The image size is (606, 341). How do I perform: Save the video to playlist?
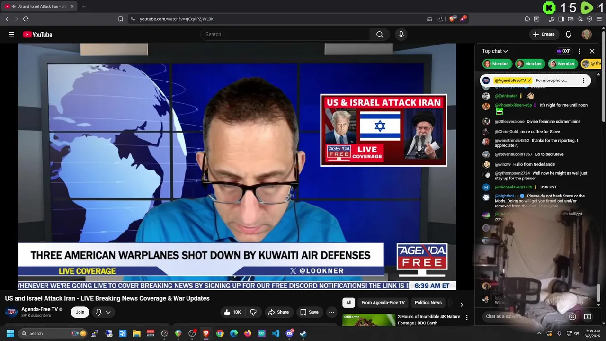(x=309, y=312)
